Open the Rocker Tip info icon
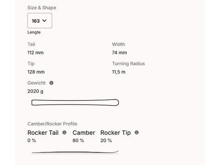Image resolution: width=220 pixels, height=165 pixels. pyautogui.click(x=137, y=133)
